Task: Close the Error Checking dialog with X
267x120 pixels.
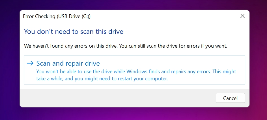Action: tap(242, 16)
